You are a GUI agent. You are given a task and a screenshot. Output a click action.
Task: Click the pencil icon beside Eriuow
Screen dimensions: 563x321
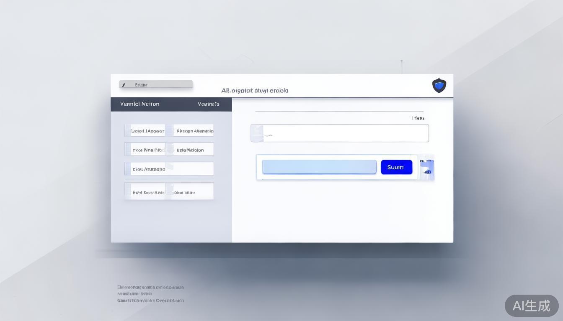click(x=124, y=85)
